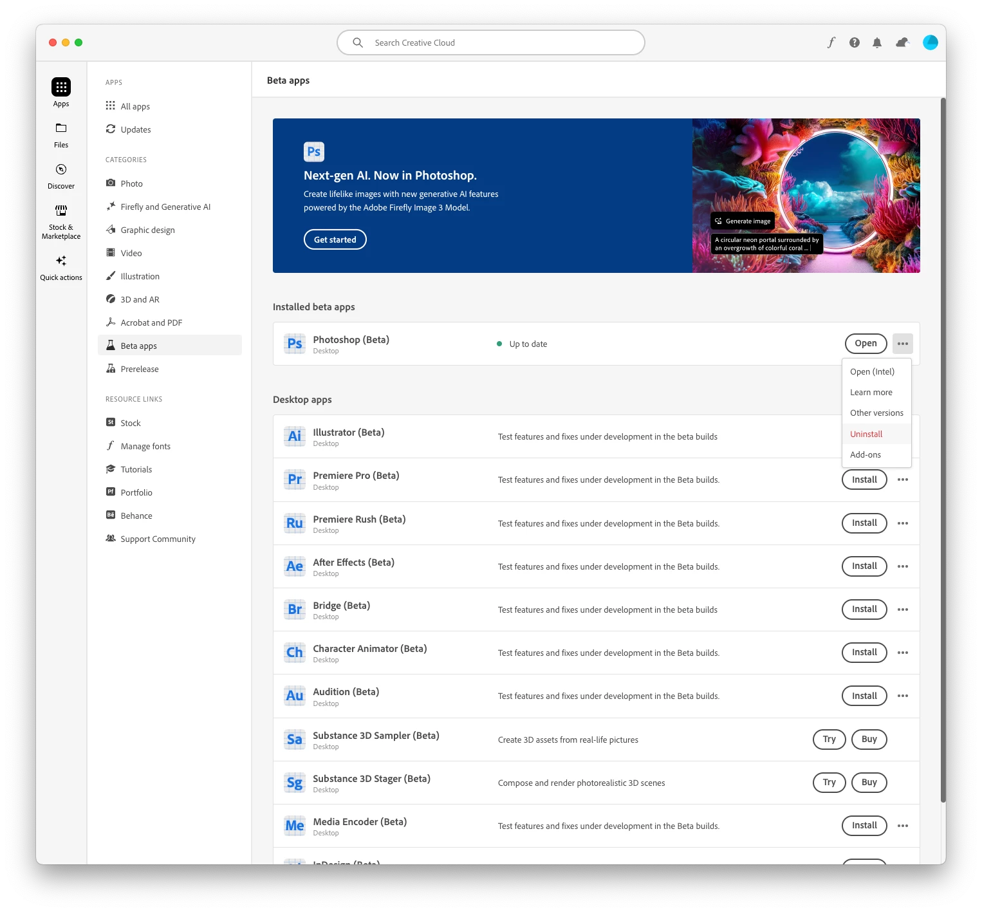This screenshot has height=912, width=982.
Task: Install After Effects (Beta)
Action: [x=864, y=566]
